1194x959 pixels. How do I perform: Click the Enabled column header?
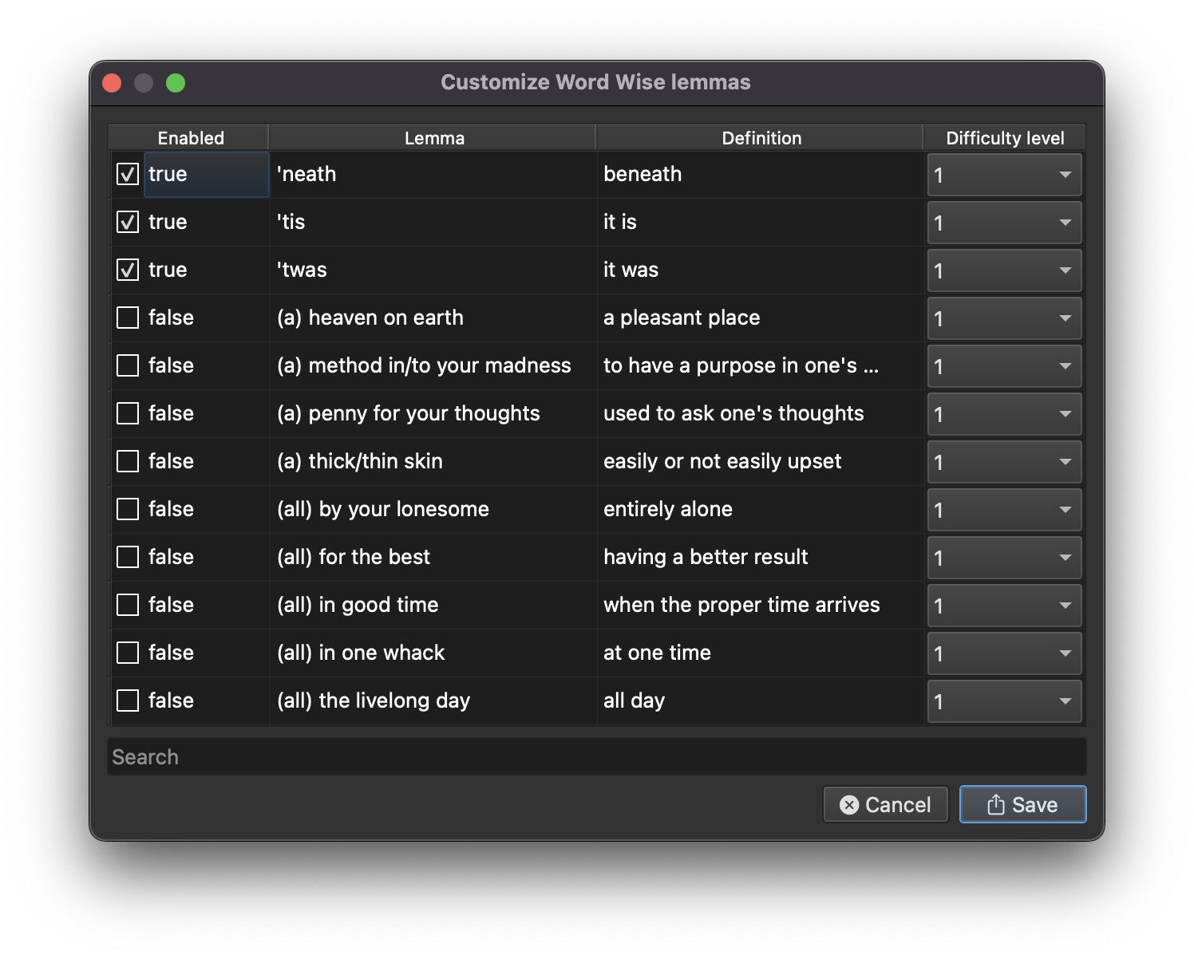[190, 138]
